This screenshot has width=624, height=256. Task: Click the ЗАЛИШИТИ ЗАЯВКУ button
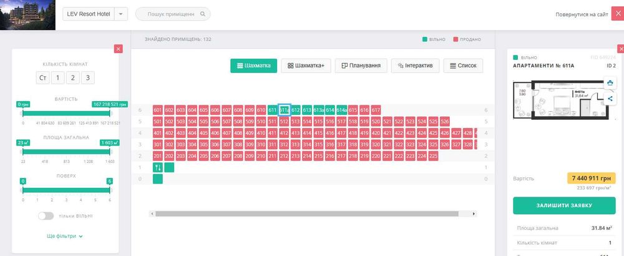pos(564,205)
